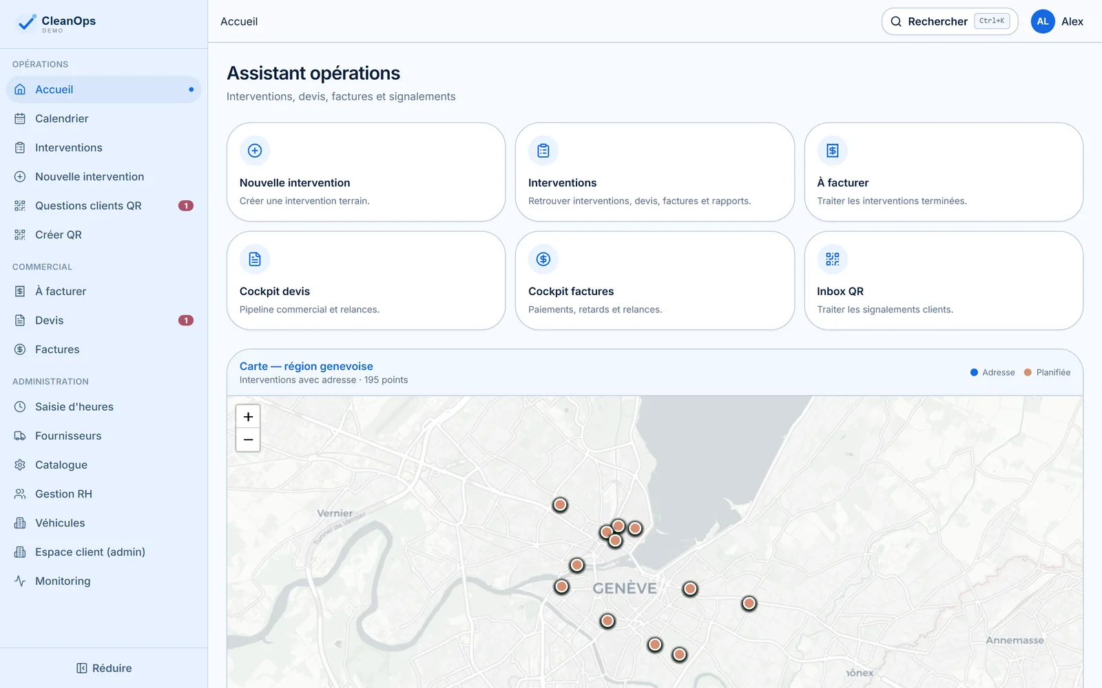Click the plus-circle icon beside Nouvelle intervention in sidebar
The height and width of the screenshot is (688, 1102).
click(x=20, y=177)
